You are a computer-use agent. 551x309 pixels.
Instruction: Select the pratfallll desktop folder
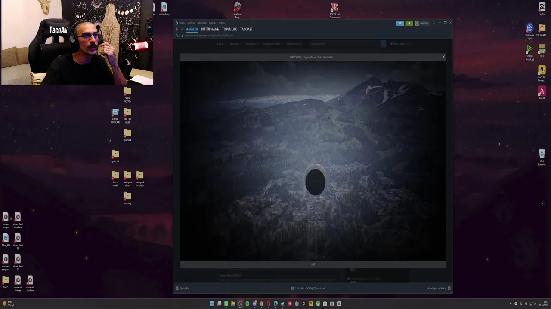(x=127, y=135)
